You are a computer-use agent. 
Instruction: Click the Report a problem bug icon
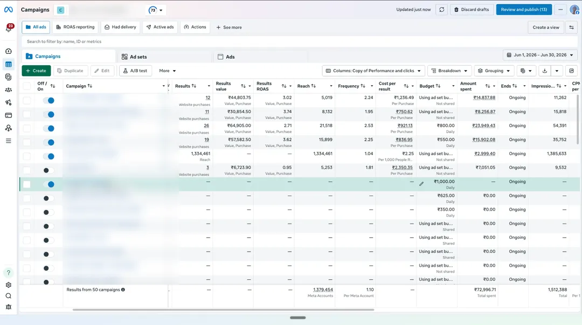point(9,307)
